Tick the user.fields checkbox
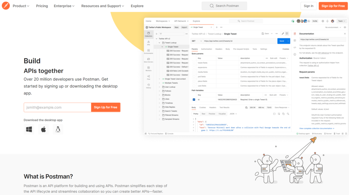Image resolution: width=349 pixels, height=195 pixels. coord(194,86)
